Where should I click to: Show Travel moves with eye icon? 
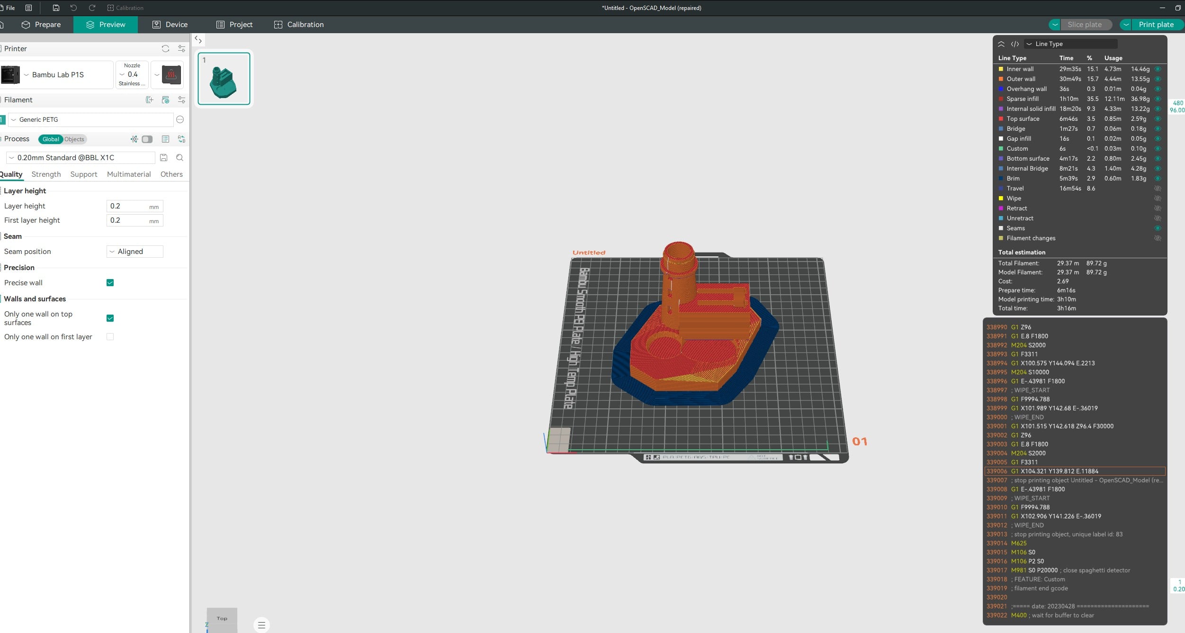pyautogui.click(x=1158, y=188)
